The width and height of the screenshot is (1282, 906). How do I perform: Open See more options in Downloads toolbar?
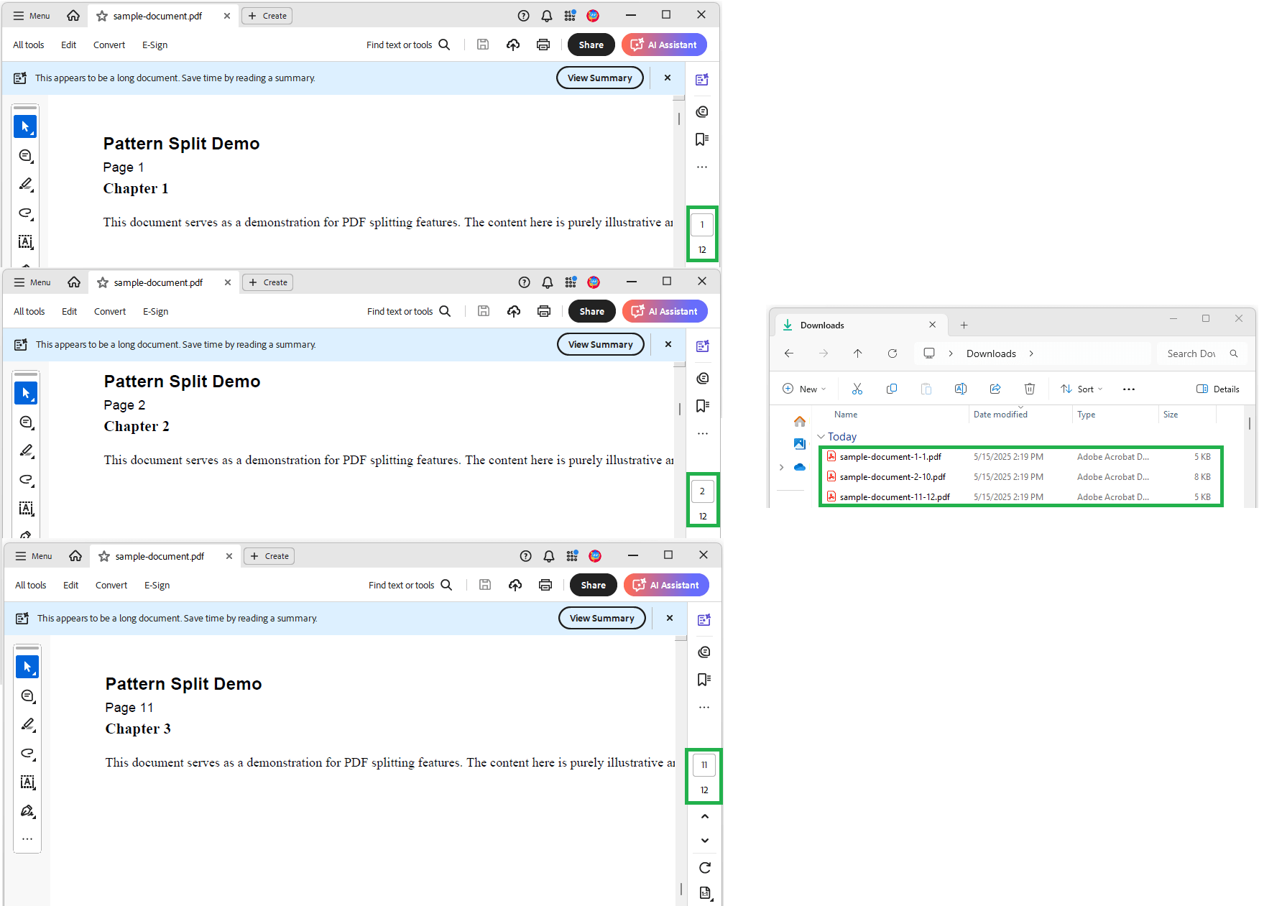1129,389
